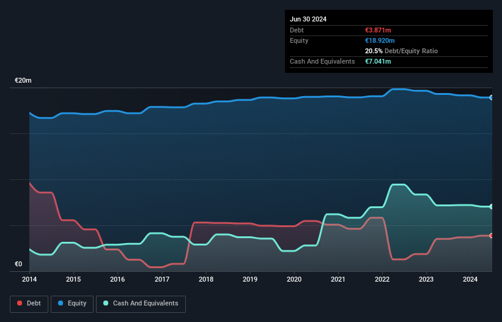This screenshot has width=502, height=322.
Task: Click the 2023 x-axis label
Action: (x=426, y=279)
